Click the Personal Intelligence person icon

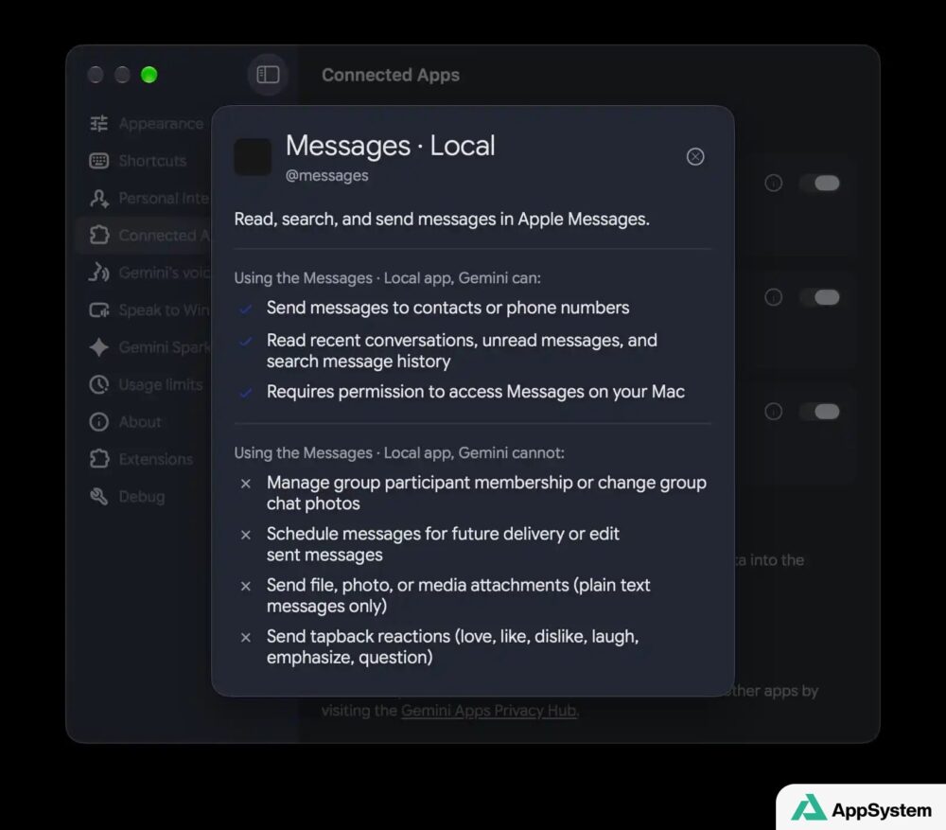(x=99, y=199)
